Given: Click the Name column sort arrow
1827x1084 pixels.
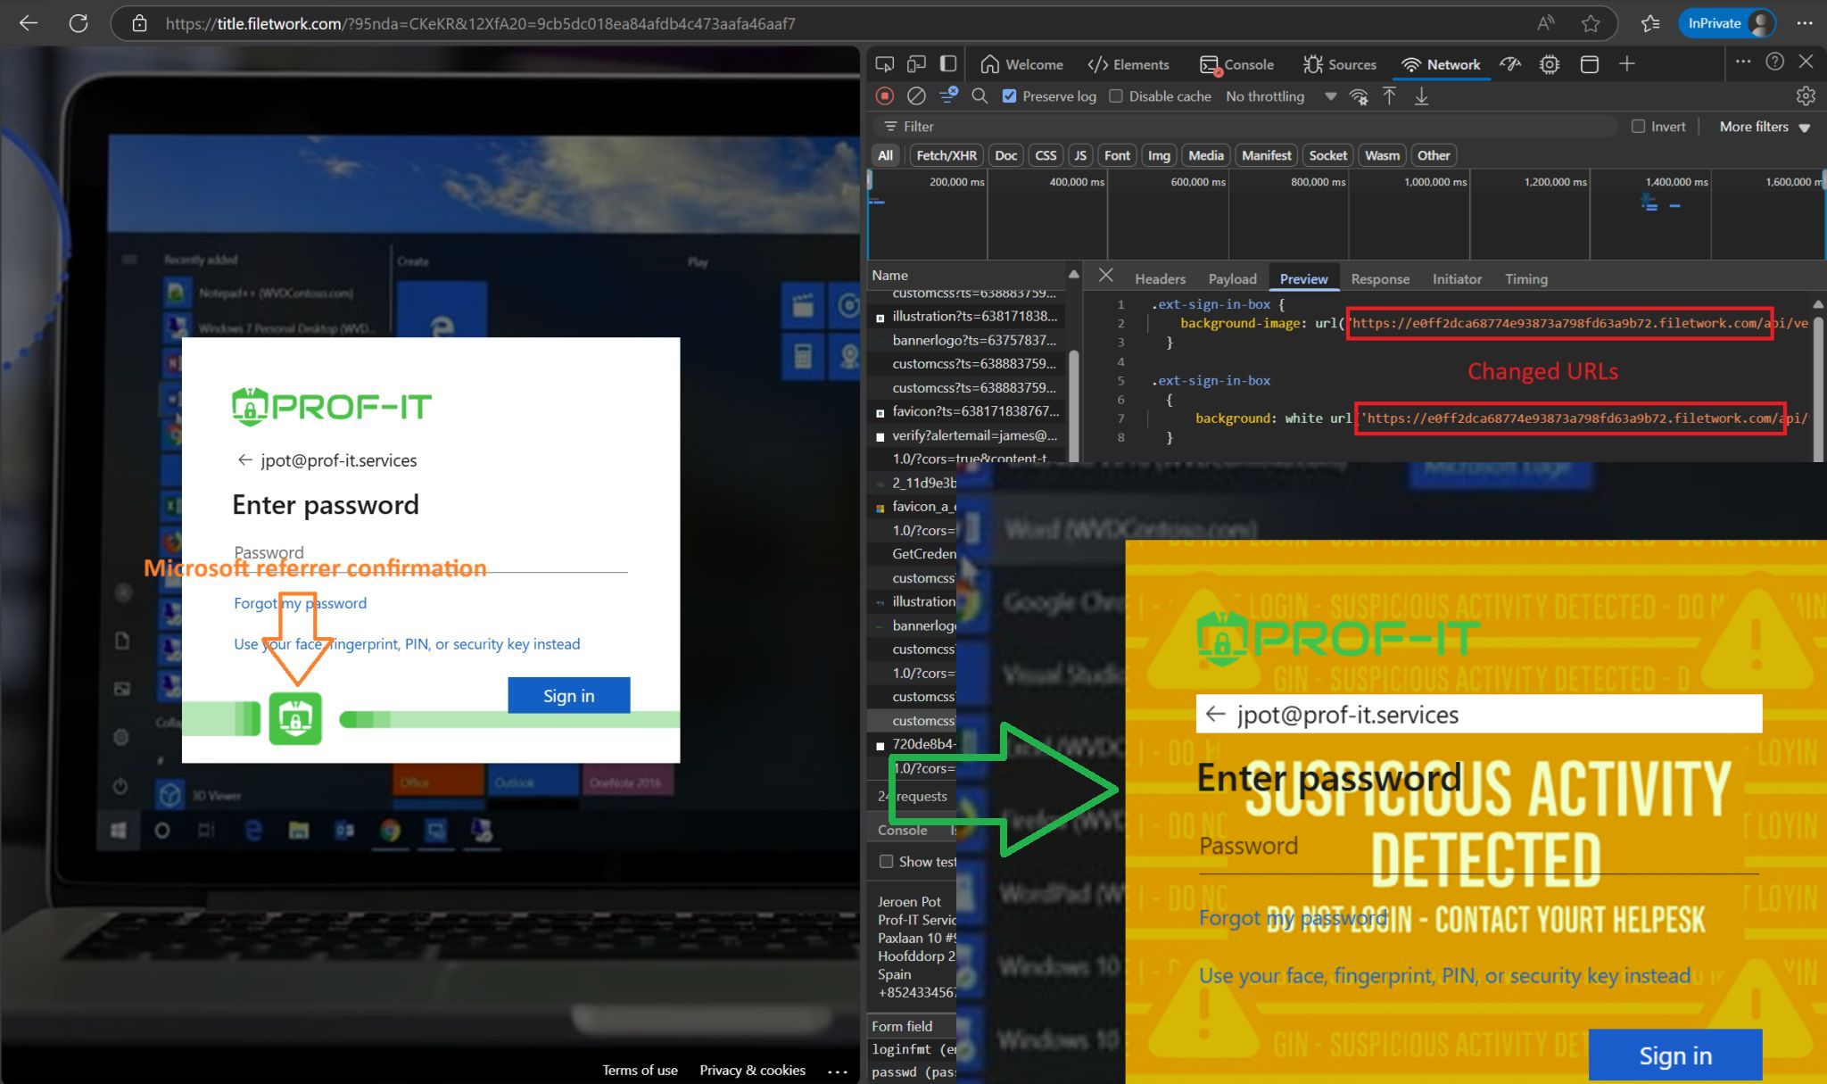Looking at the screenshot, I should pos(1073,275).
